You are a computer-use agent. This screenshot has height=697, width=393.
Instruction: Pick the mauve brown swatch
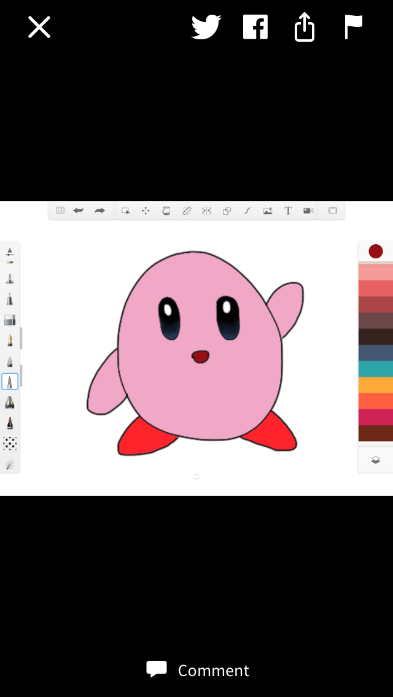(376, 320)
